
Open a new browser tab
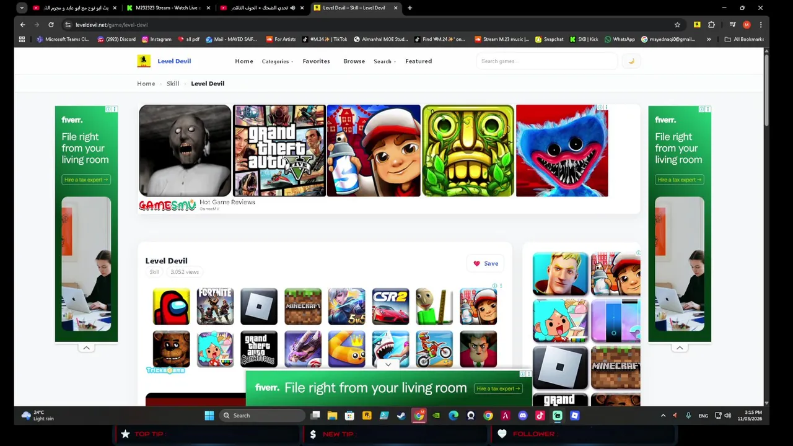(x=410, y=8)
